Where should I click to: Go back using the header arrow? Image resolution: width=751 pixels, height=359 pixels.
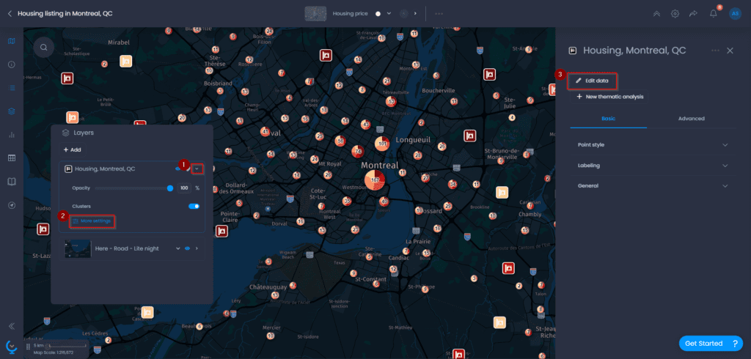10,13
